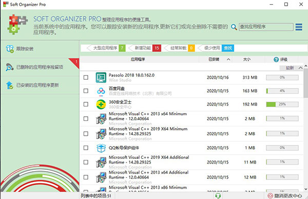The image size is (308, 199).
Task: Click the Passolo 2018 0% rating bar
Action: (x=282, y=77)
